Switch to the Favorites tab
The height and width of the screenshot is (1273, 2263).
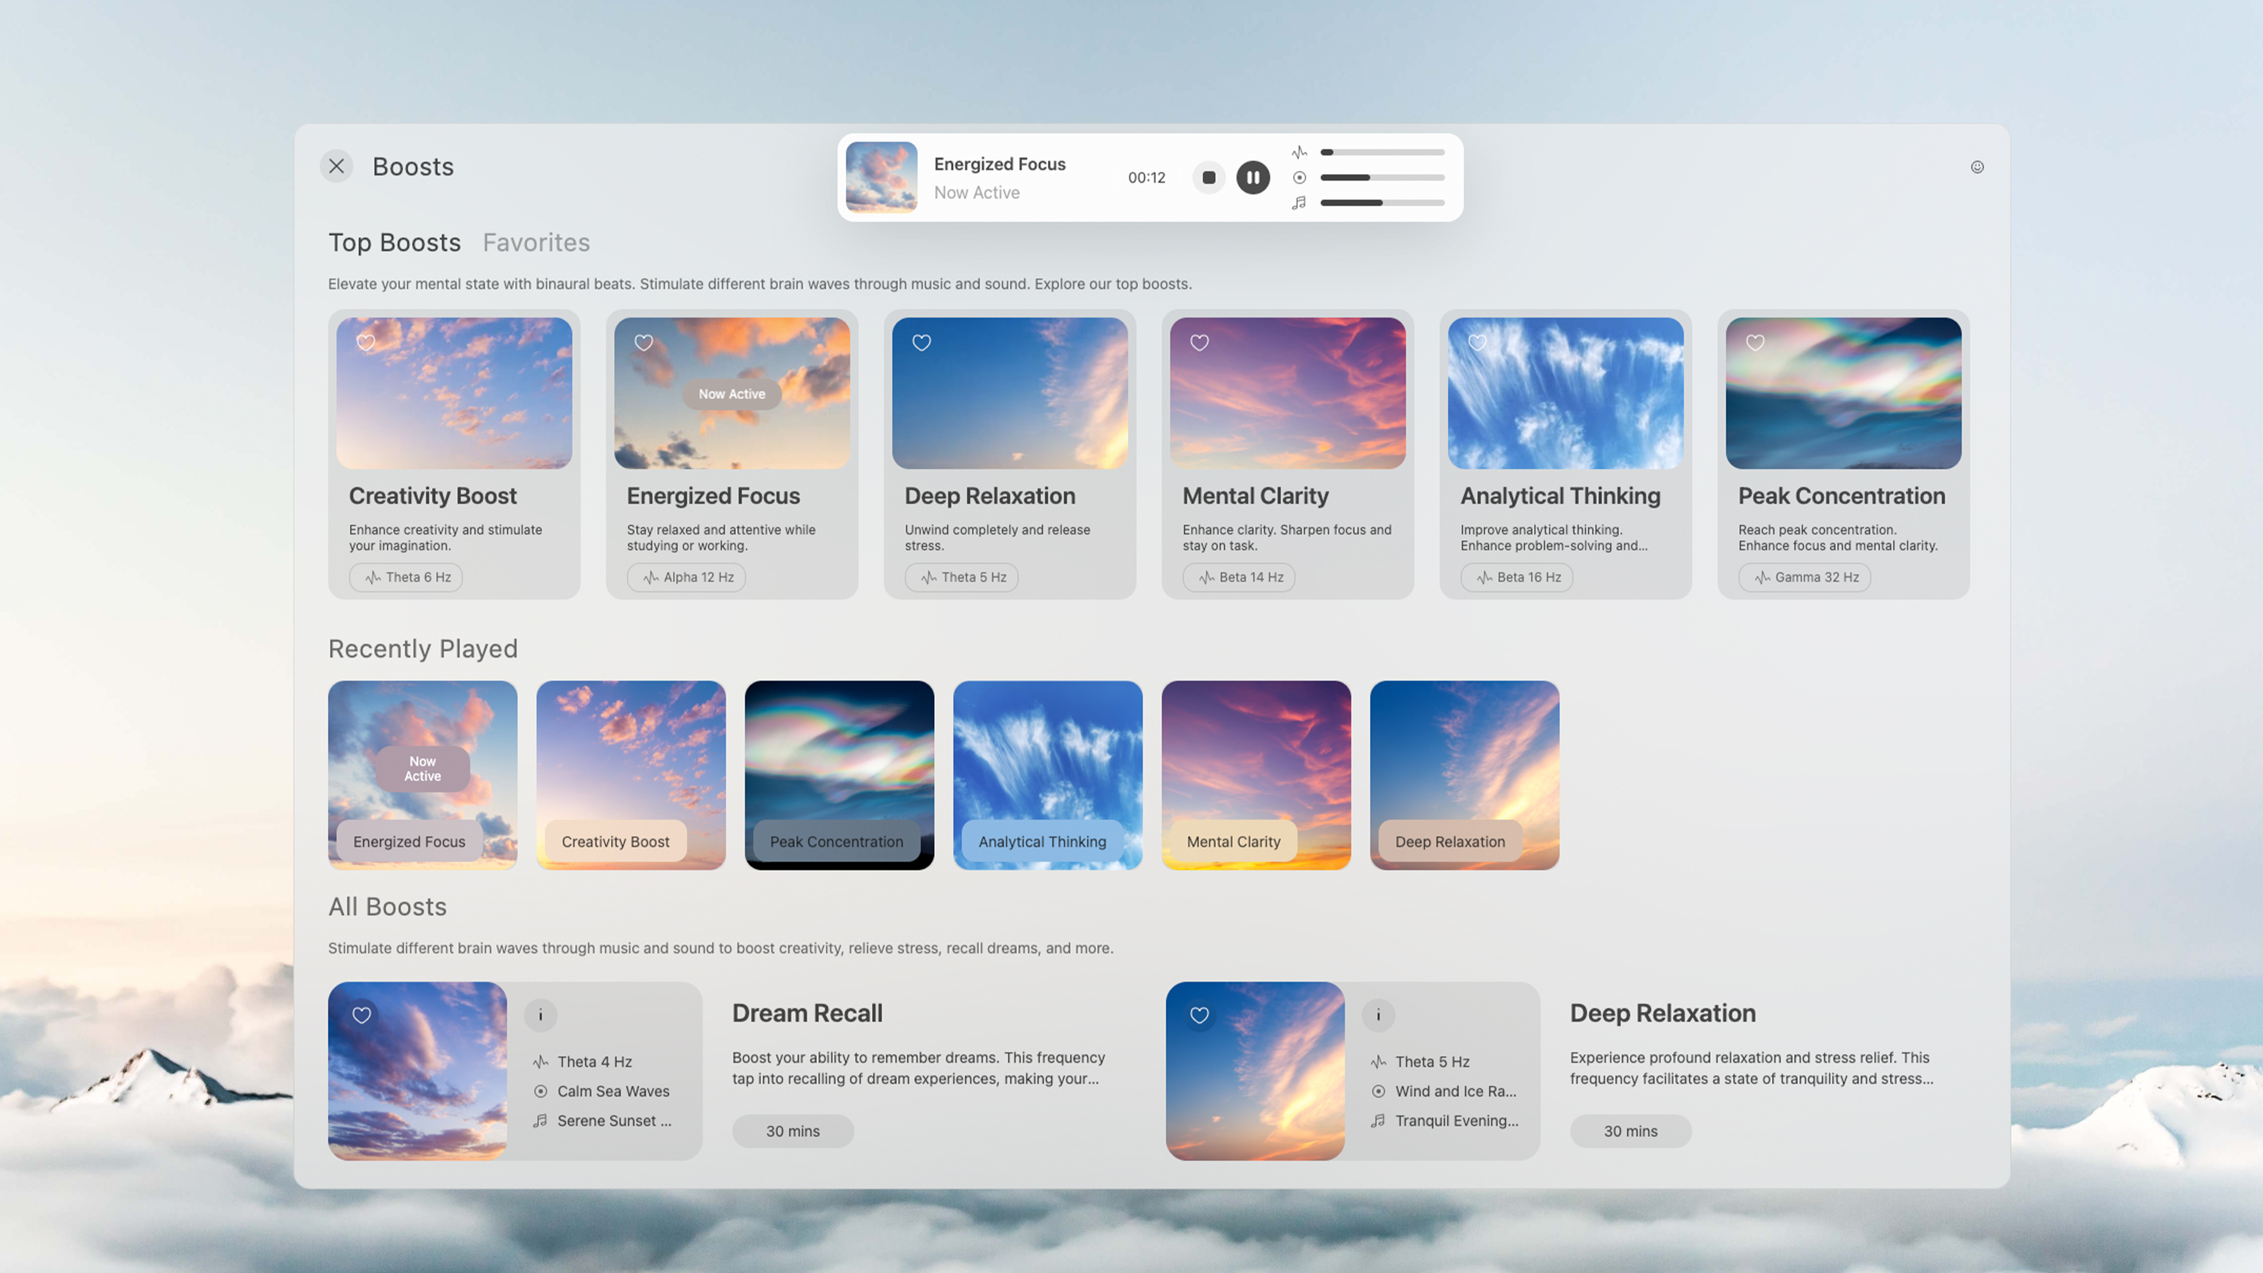pyautogui.click(x=536, y=242)
